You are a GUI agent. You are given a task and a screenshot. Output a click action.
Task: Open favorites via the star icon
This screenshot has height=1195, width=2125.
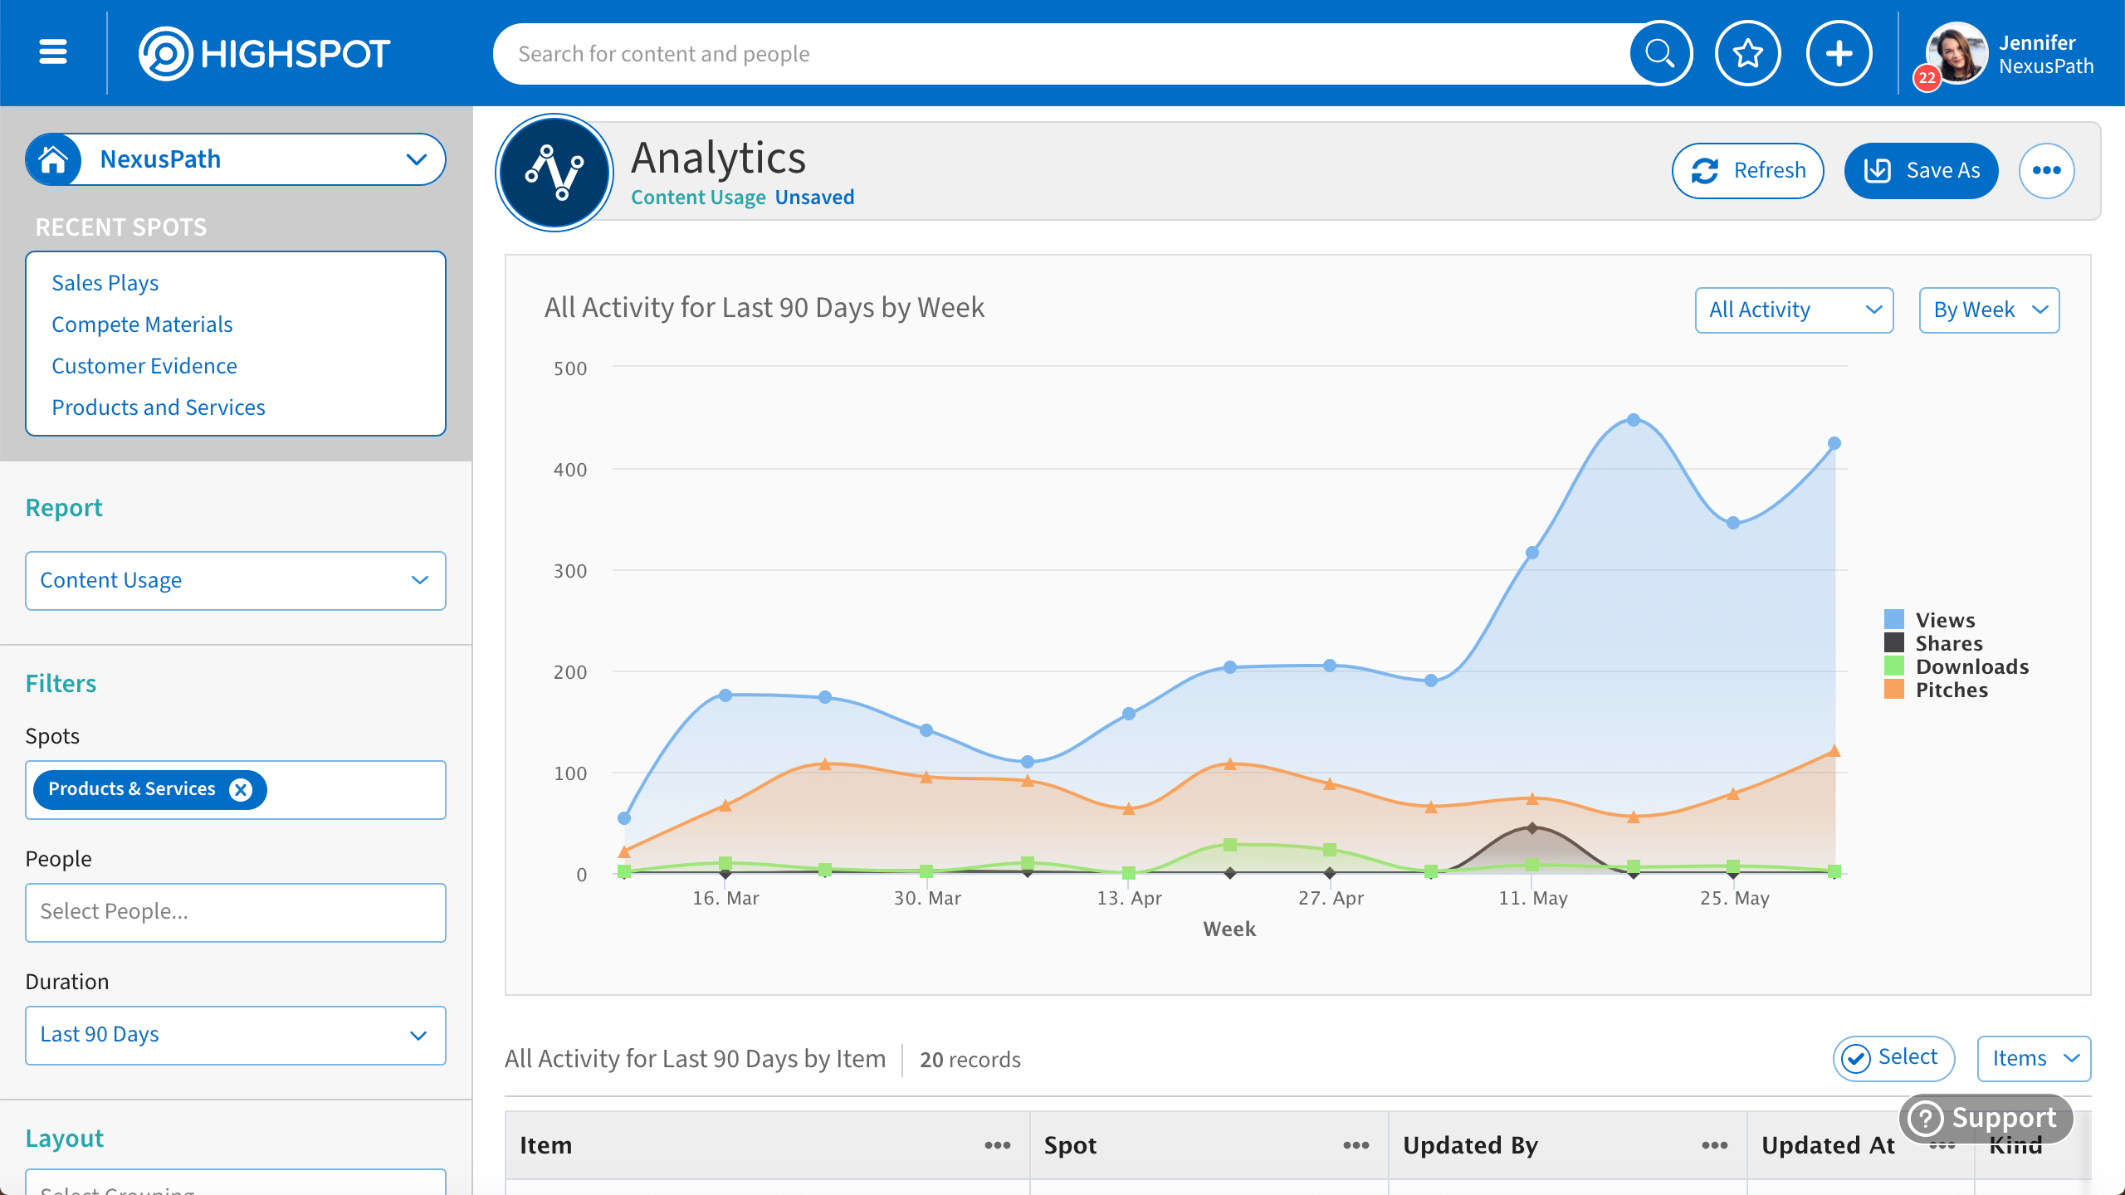tap(1748, 54)
